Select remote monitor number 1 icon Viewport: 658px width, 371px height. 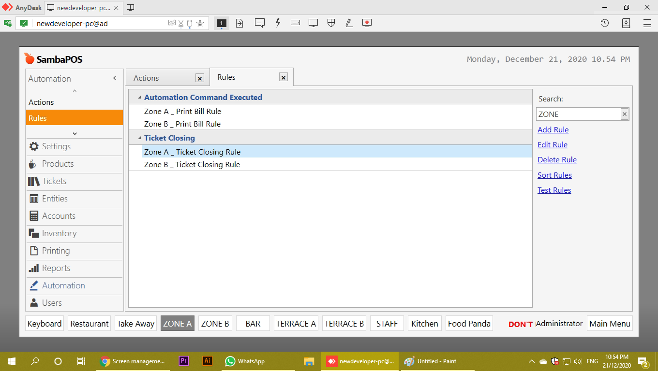click(222, 23)
